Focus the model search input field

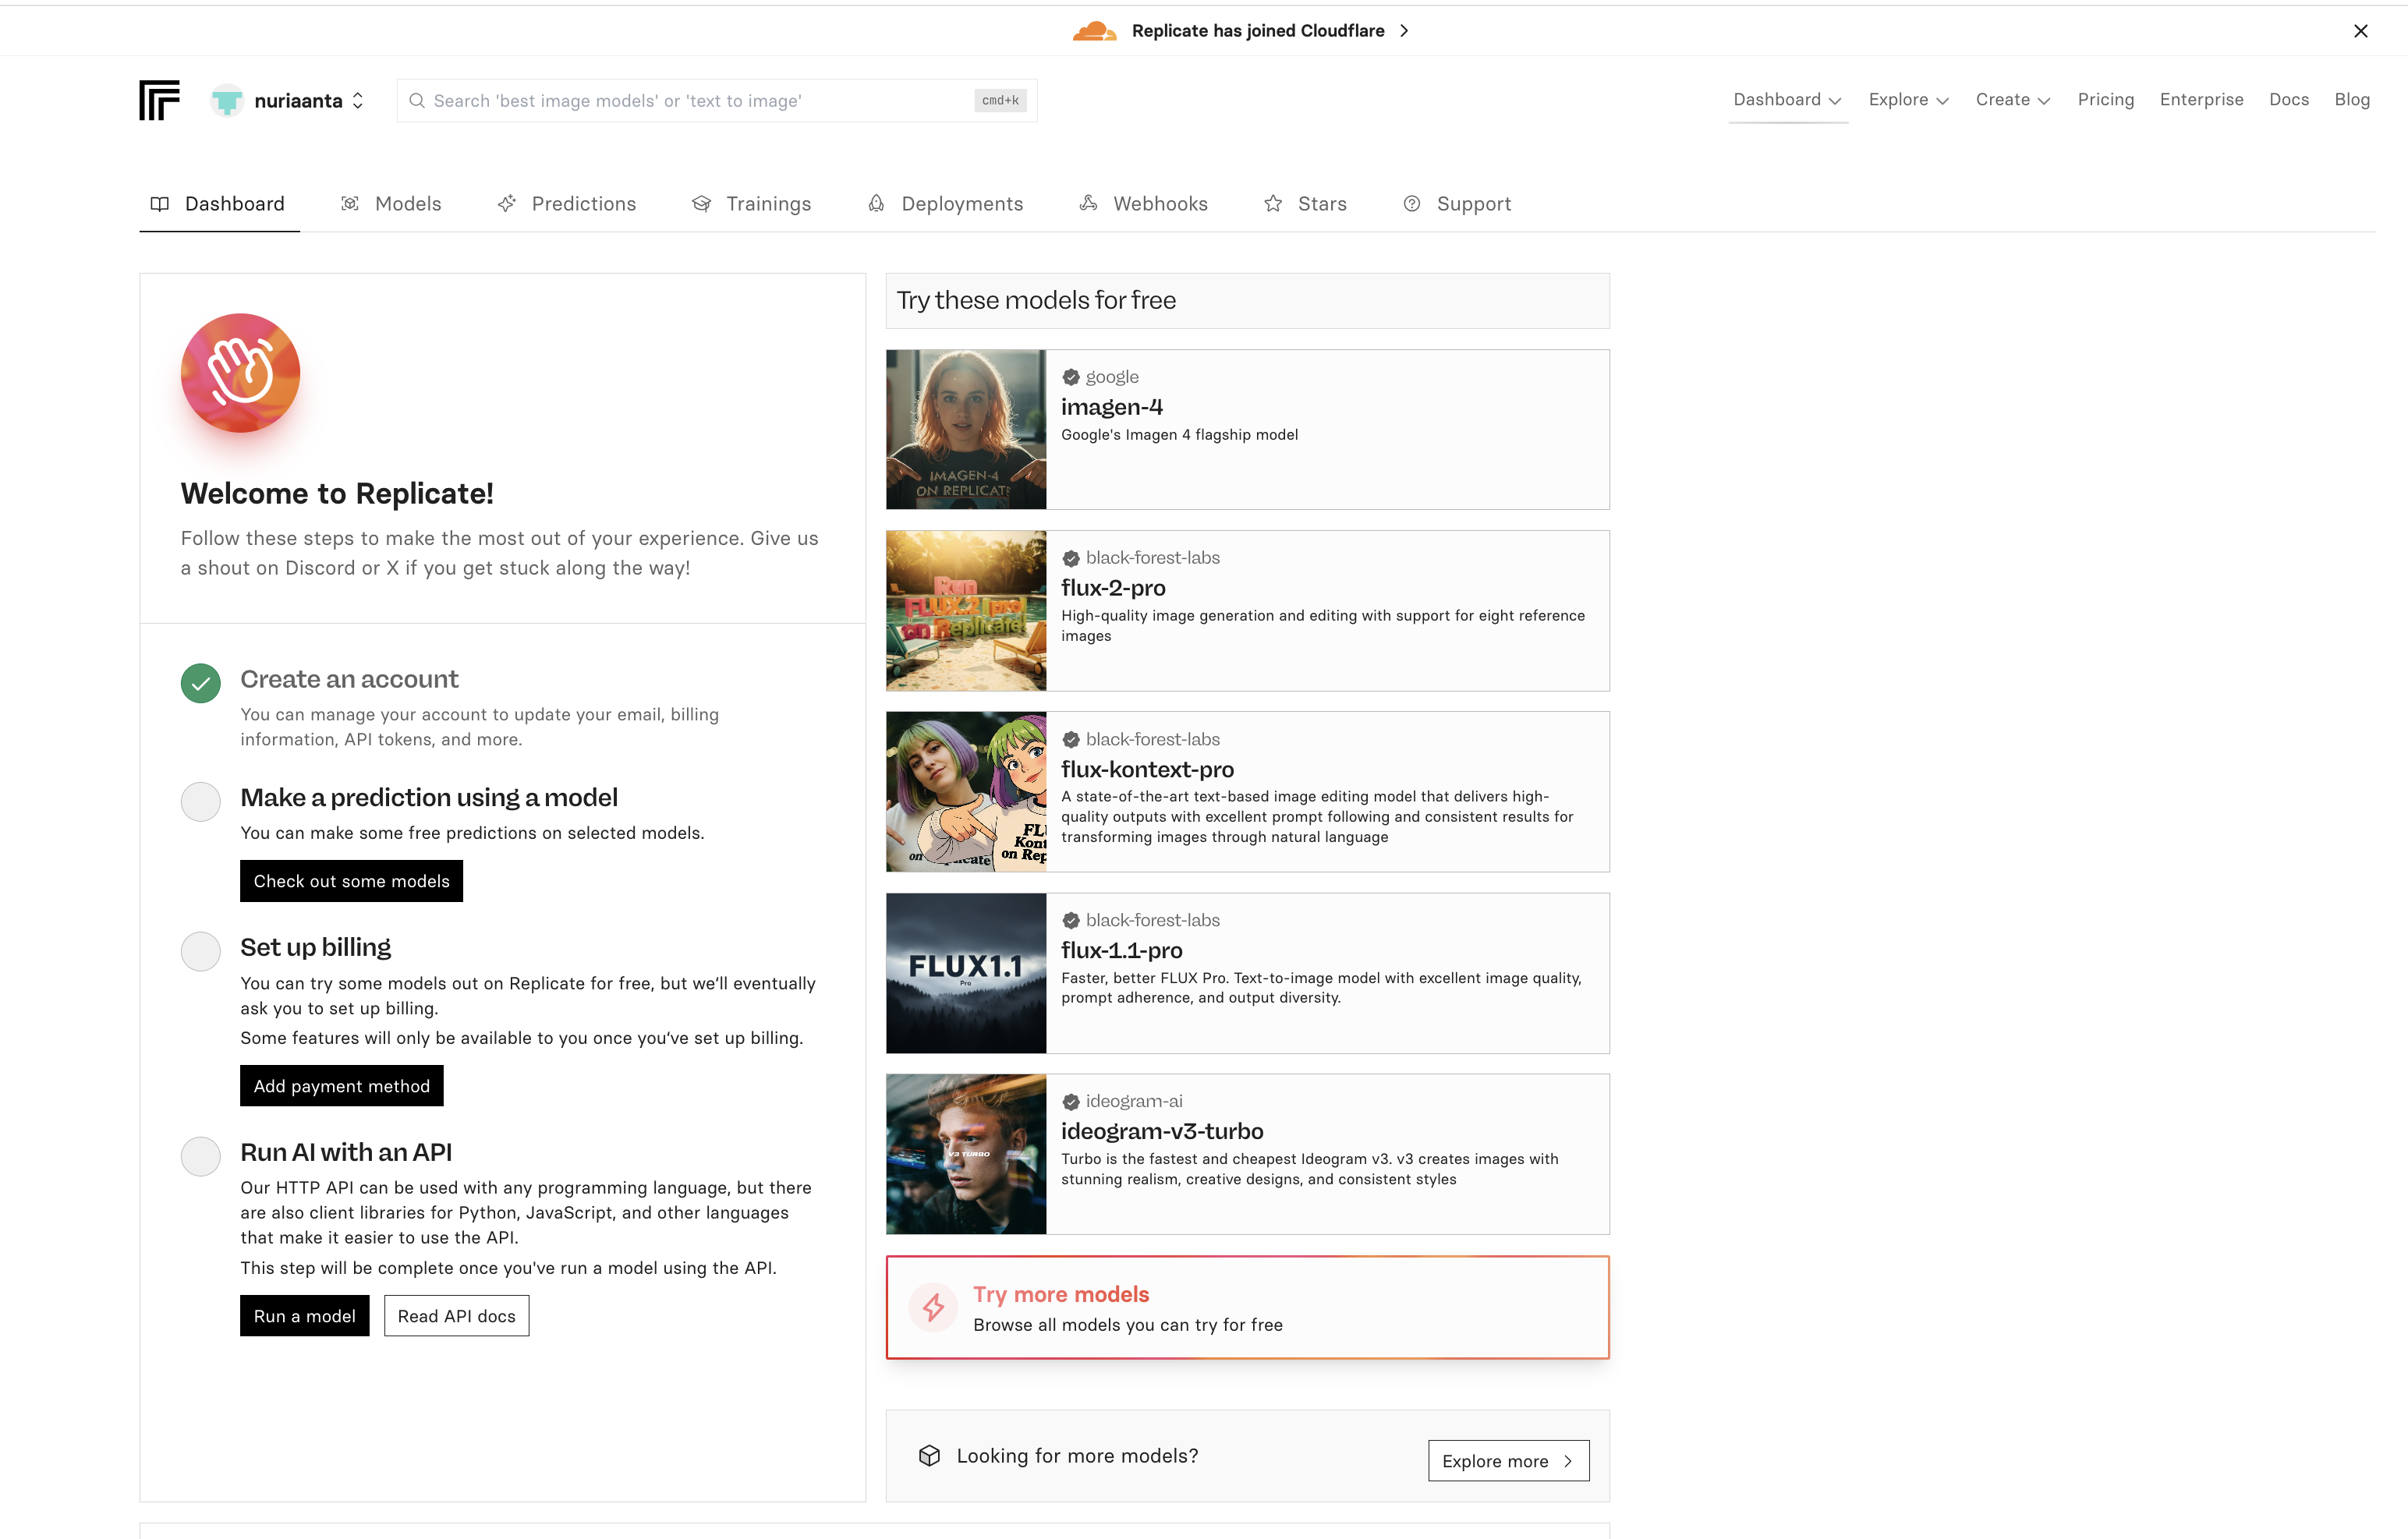717,101
